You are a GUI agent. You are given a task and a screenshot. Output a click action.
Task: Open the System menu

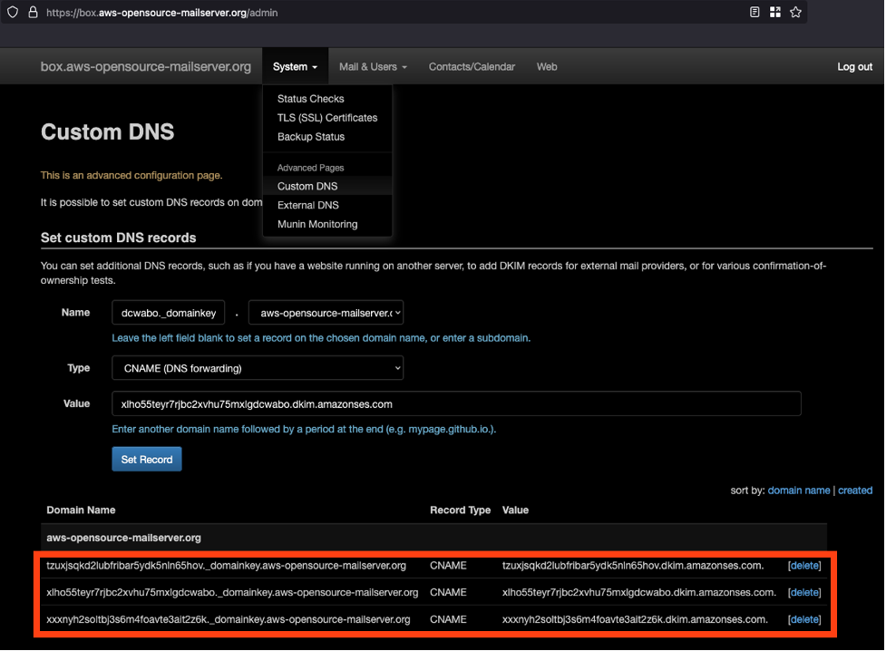295,65
